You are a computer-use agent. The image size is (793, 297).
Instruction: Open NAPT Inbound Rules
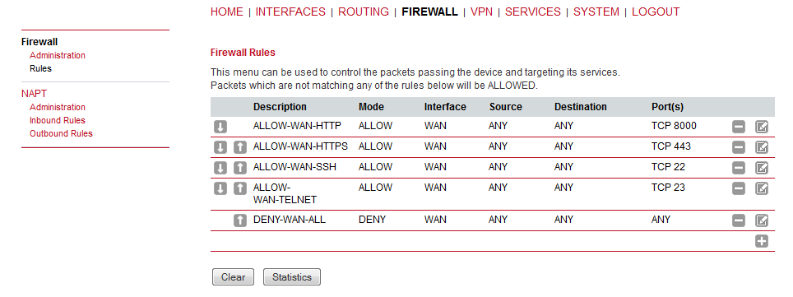57,120
